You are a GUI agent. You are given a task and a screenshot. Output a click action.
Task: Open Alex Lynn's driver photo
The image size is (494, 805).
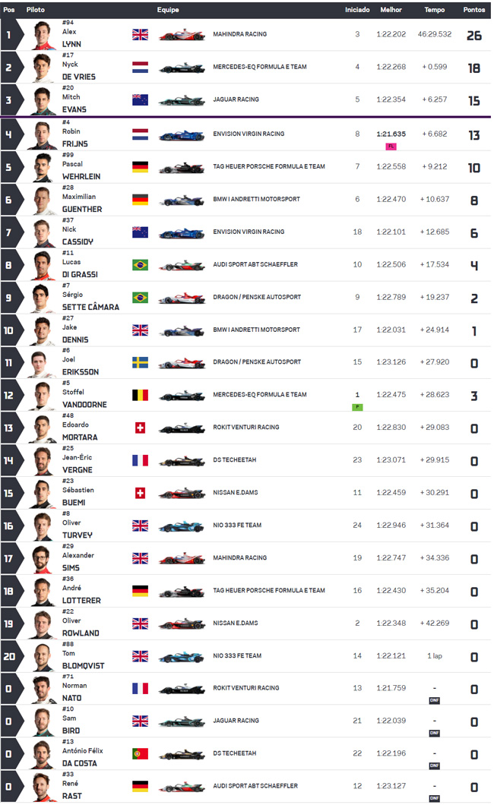click(44, 36)
